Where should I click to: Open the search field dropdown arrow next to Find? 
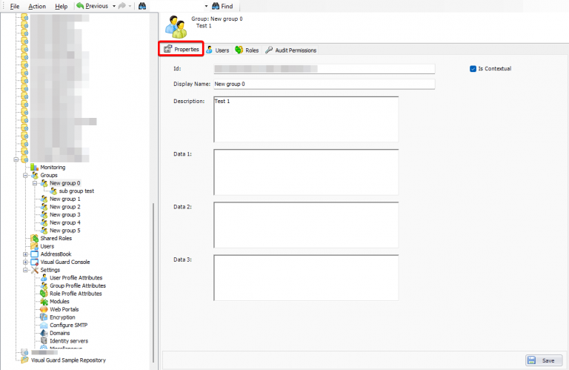pos(206,6)
